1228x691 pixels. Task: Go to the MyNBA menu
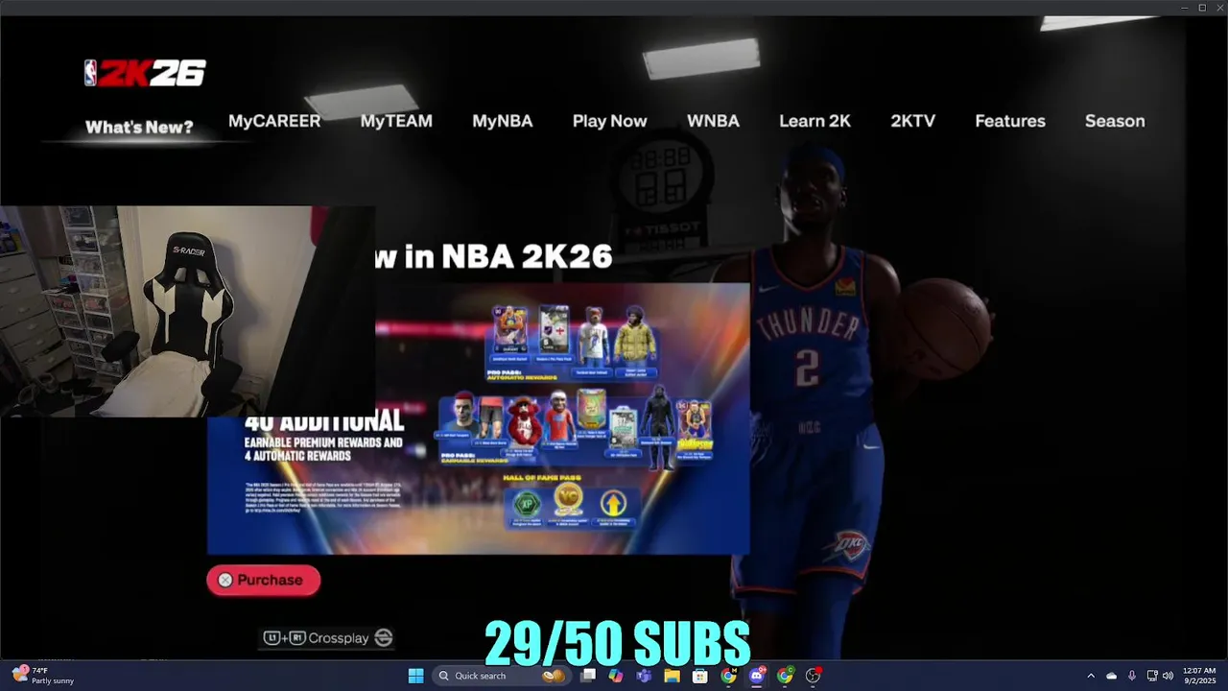(x=502, y=121)
